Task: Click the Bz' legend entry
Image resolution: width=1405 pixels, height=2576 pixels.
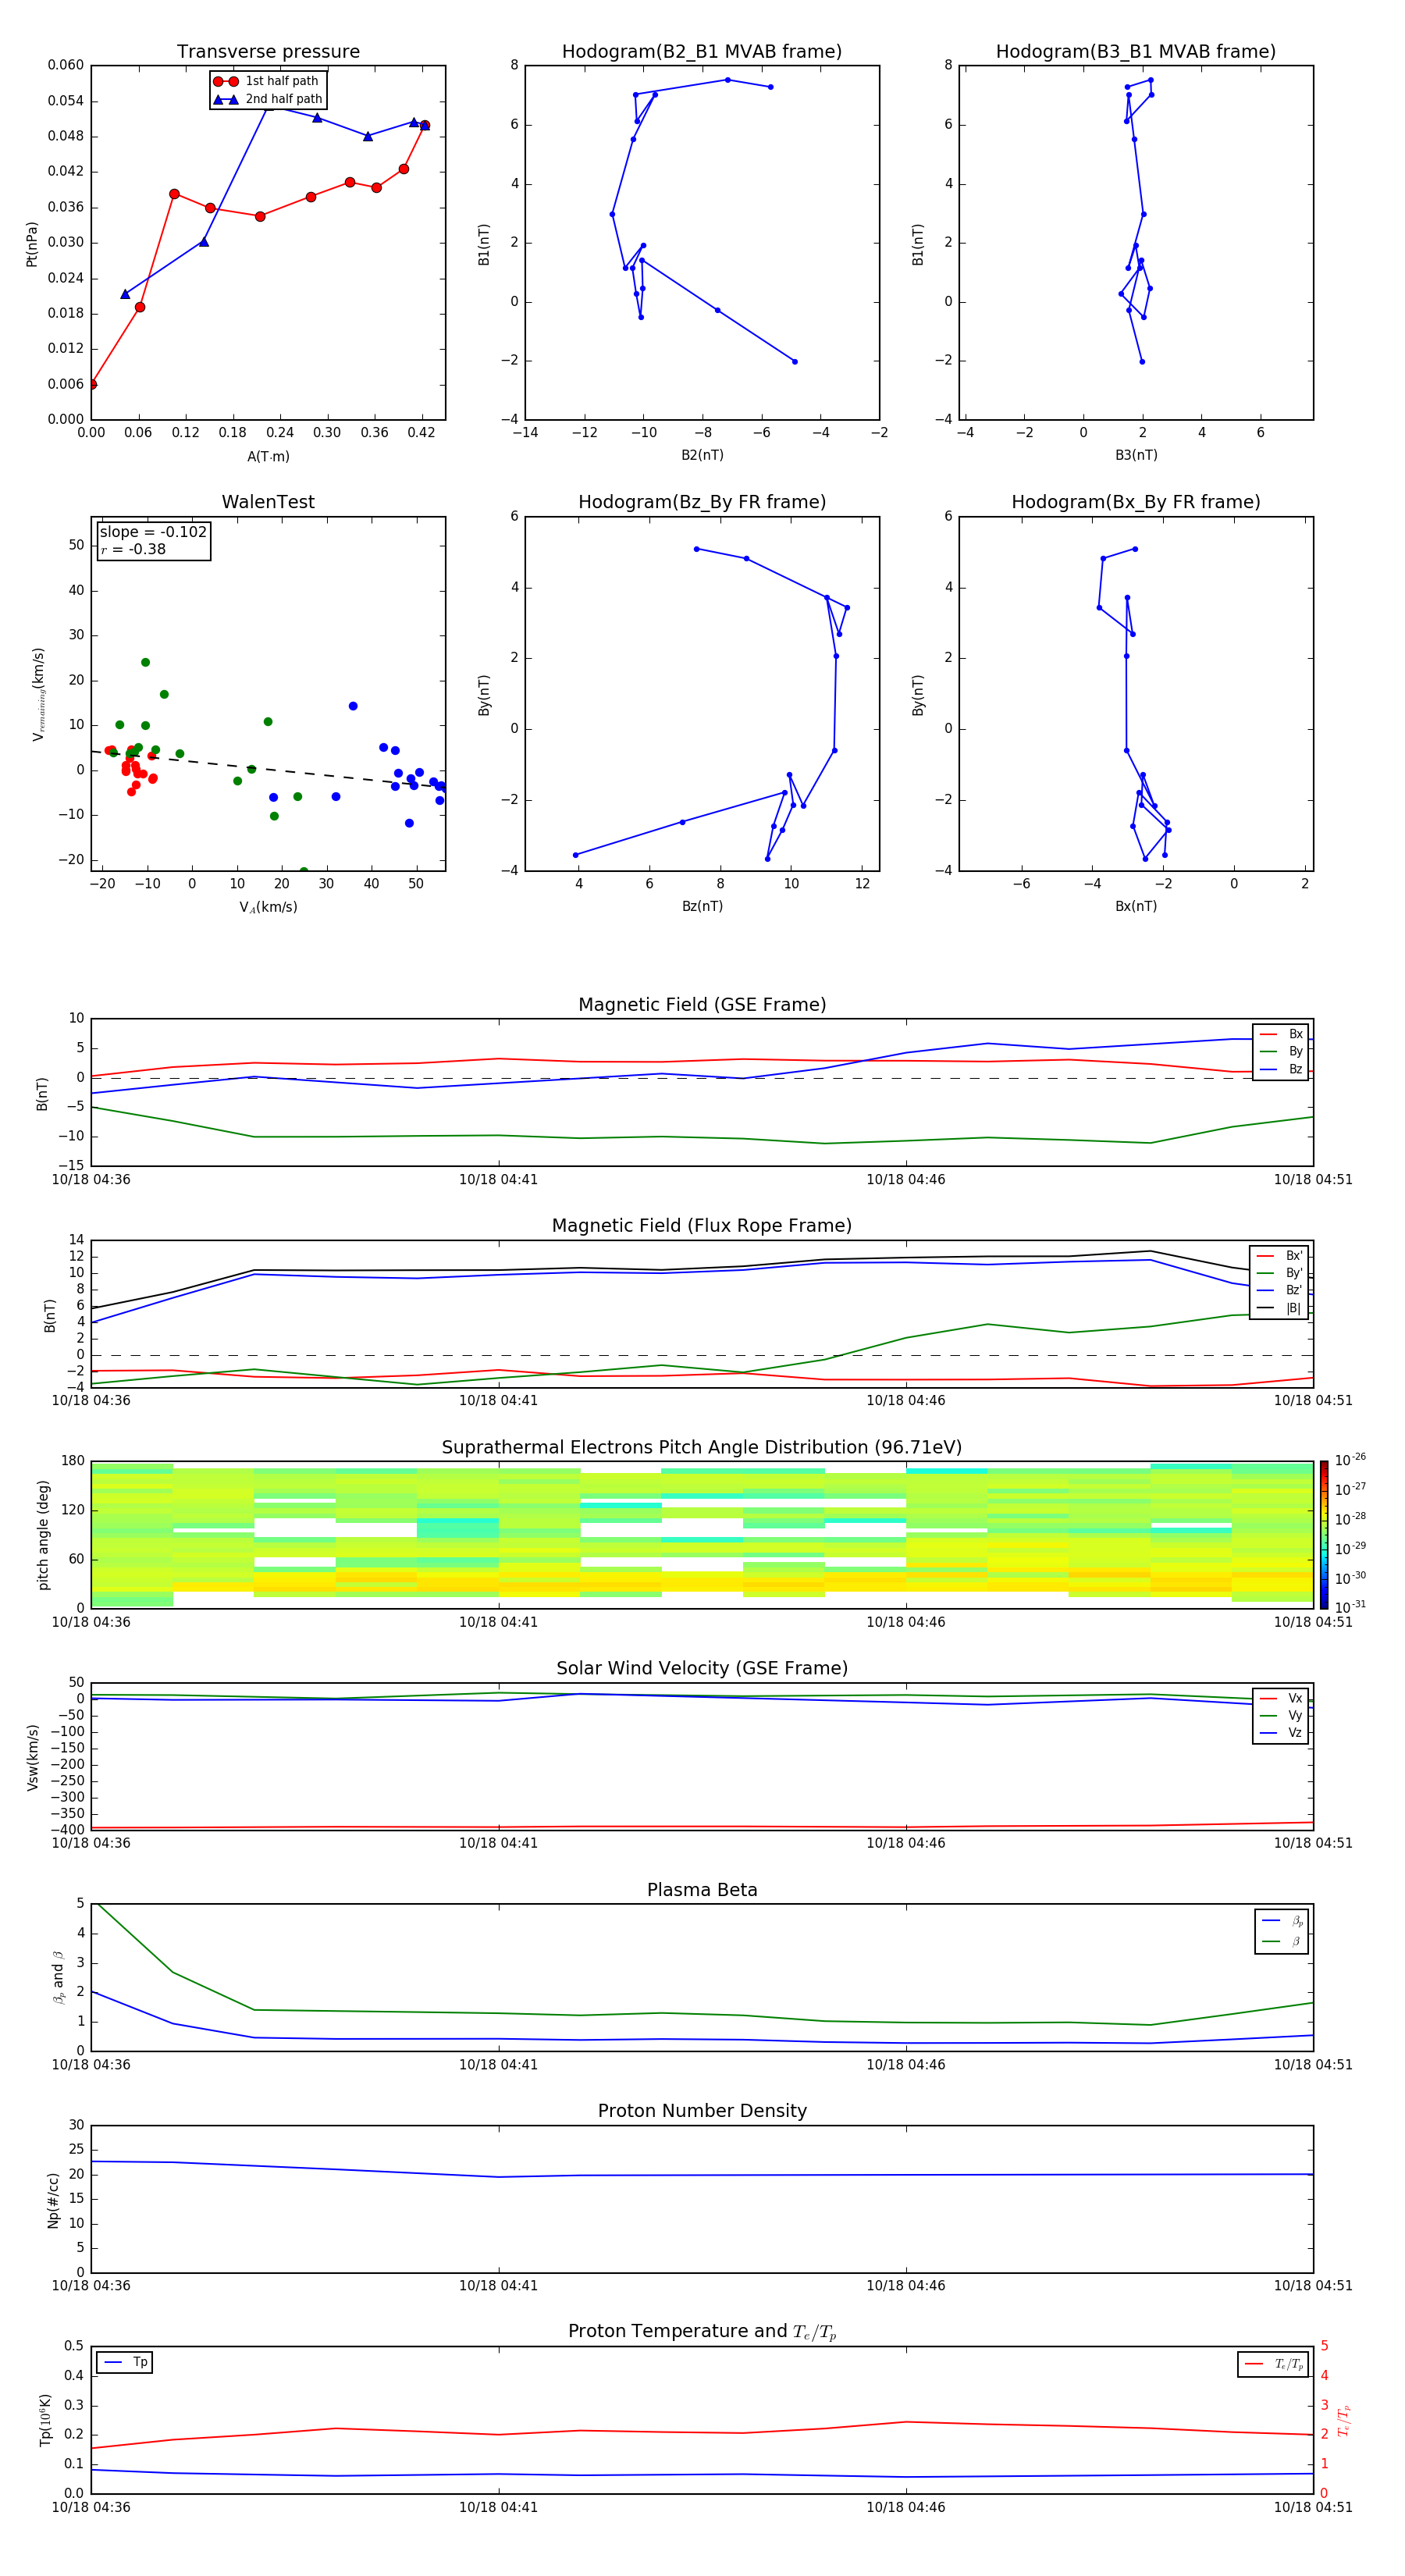Action: pyautogui.click(x=1280, y=1291)
